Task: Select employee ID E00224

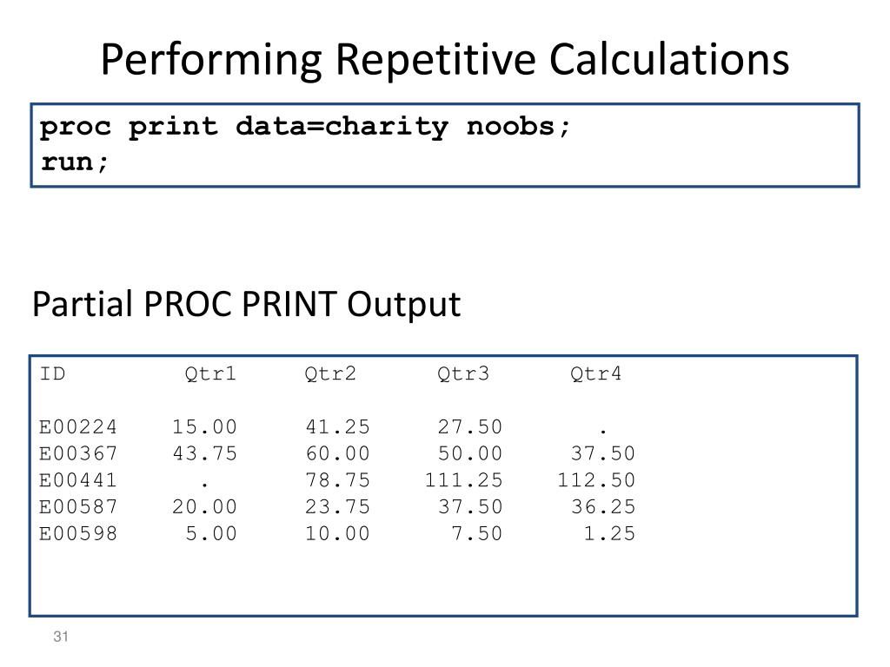Action: pos(78,426)
